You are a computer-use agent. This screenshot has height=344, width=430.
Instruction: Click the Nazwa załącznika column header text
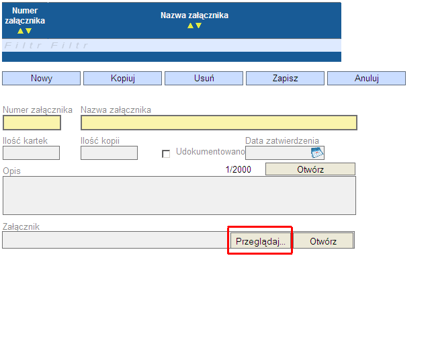pos(194,15)
